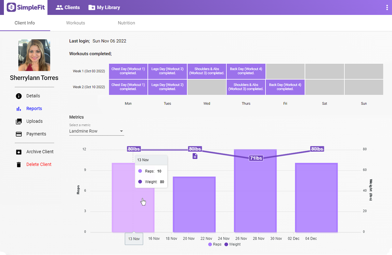The image size is (392, 255).
Task: Switch to the Nutrition tab
Action: point(126,23)
